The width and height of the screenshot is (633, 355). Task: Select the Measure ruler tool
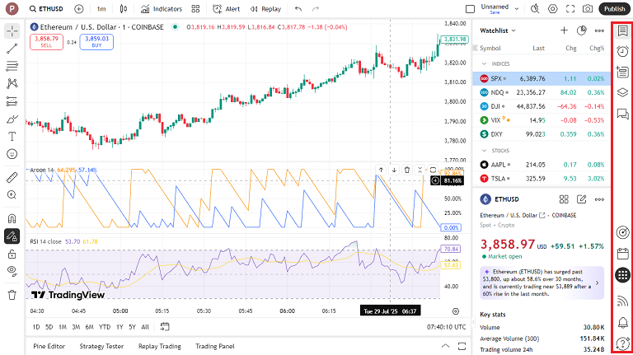click(12, 176)
